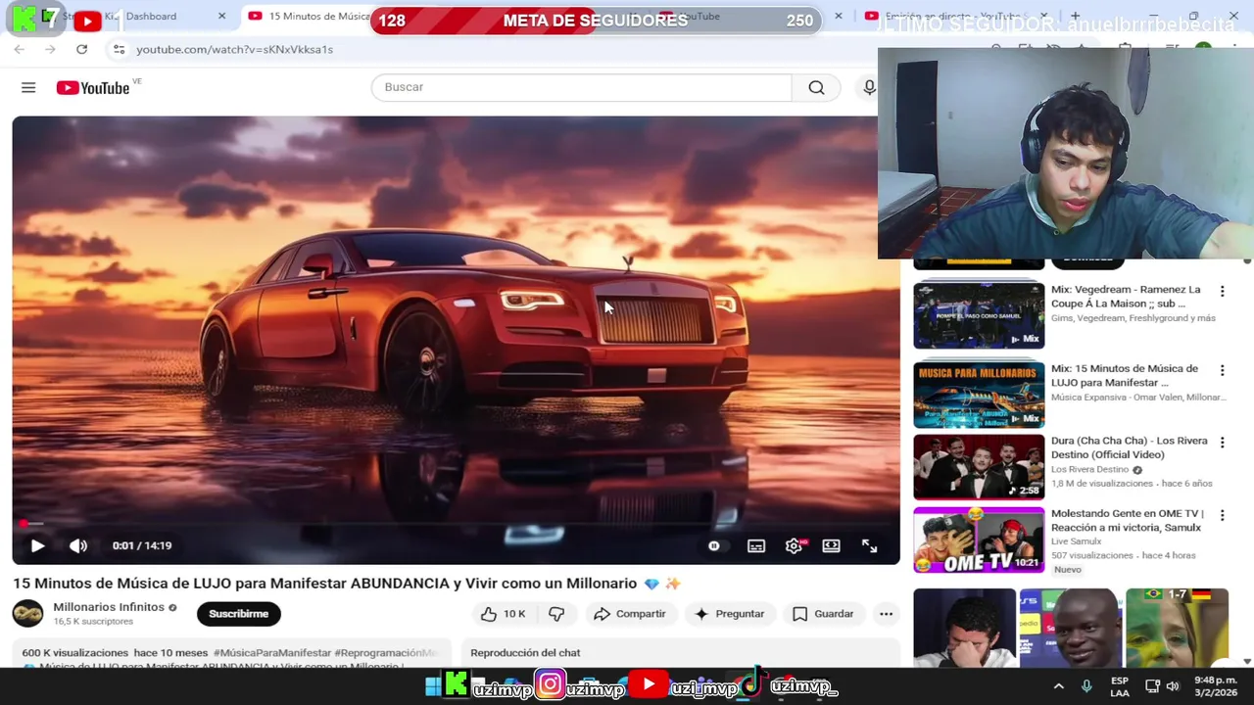Image resolution: width=1254 pixels, height=705 pixels.
Task: Open the taskbar volume speaker icon
Action: click(x=1174, y=686)
